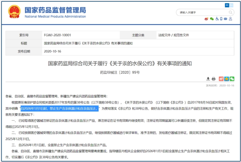Select the 中 Chinese language option
This screenshot has height=162, width=241.
(x=227, y=5)
